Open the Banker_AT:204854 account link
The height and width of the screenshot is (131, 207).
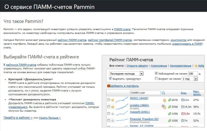pos(142,126)
